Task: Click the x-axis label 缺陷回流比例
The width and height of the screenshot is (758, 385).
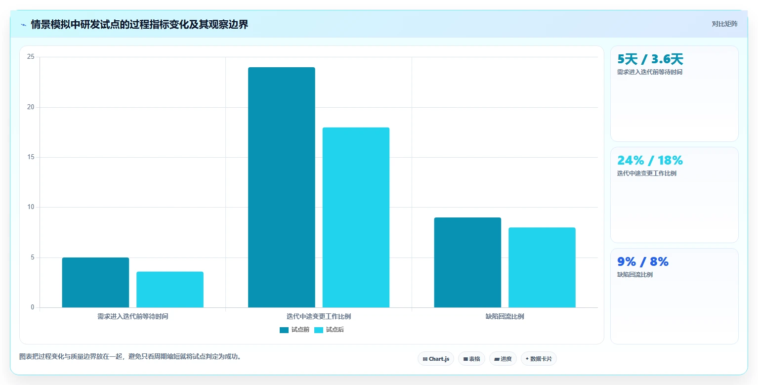Action: click(x=505, y=316)
